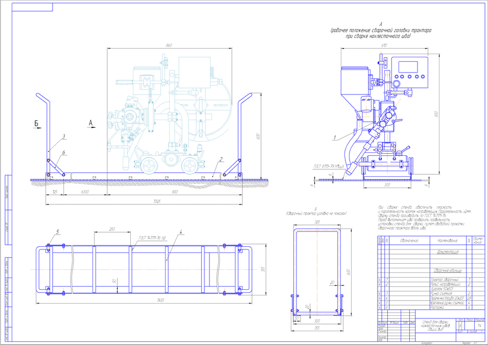Screen dimensions: 488x345
Task: Click the 'Рельс направляющий' row name
Action: 446,284
